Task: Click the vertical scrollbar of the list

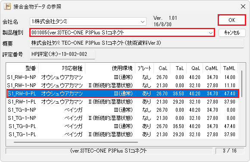Action: pyautogui.click(x=242, y=84)
